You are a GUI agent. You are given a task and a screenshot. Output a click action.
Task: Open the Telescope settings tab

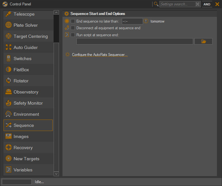click(x=28, y=14)
